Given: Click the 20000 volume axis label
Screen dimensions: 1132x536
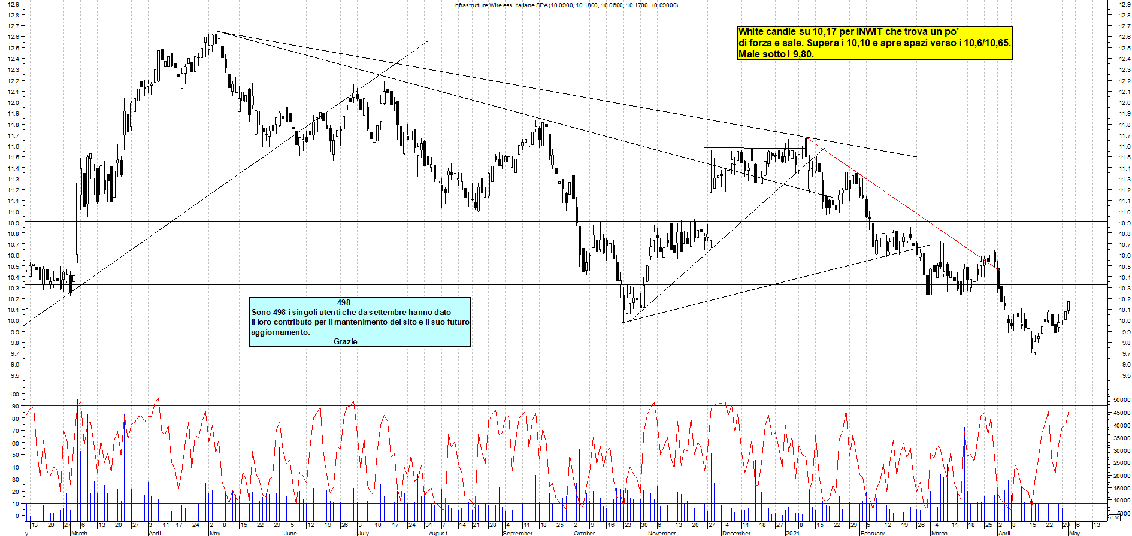Looking at the screenshot, I should pos(1122,476).
